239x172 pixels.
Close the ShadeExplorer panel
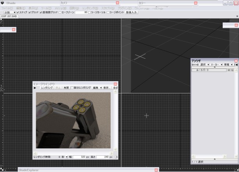[x=156, y=170]
